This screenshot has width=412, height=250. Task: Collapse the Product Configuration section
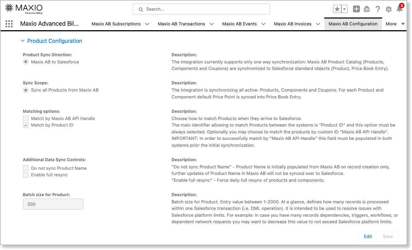[23, 41]
